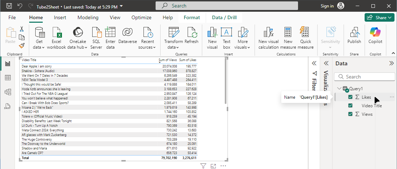397x169 pixels.
Task: Click the Format painter brush icon
Action: 22,46
